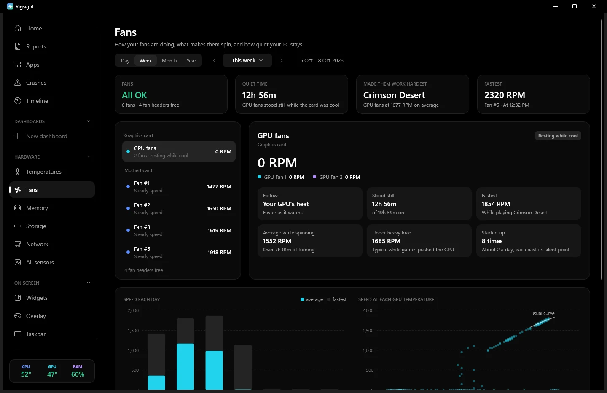Click the Timeline history icon
The image size is (607, 393).
click(x=18, y=101)
